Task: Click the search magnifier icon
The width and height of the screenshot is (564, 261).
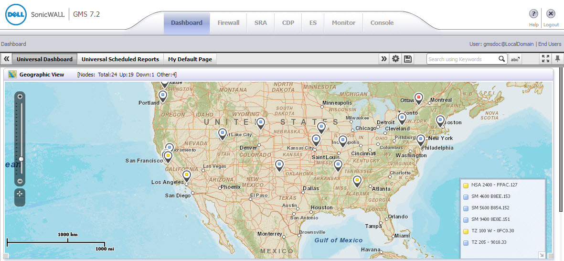Action: click(x=502, y=59)
